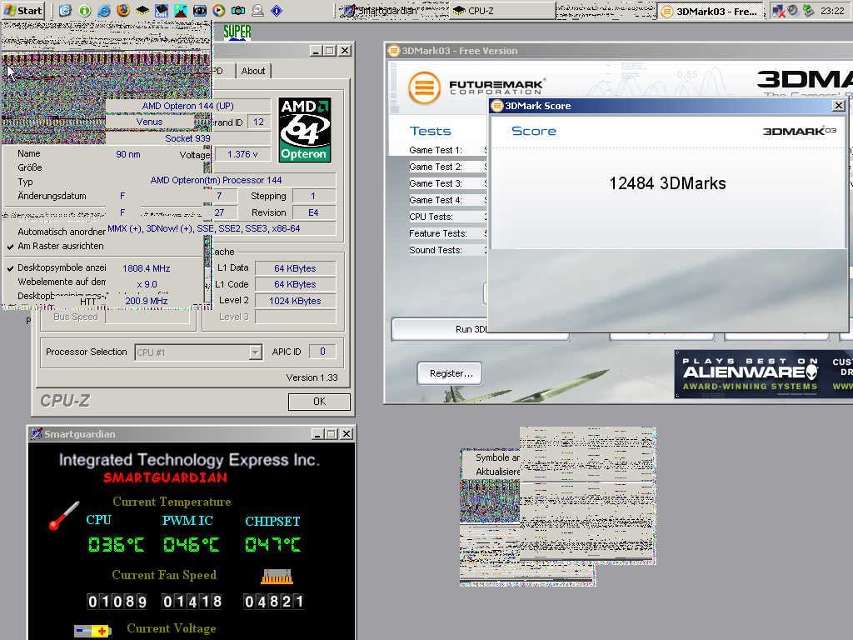Click the 1808.4 MHz core speed value
Screen dimensions: 853x640
coord(147,268)
